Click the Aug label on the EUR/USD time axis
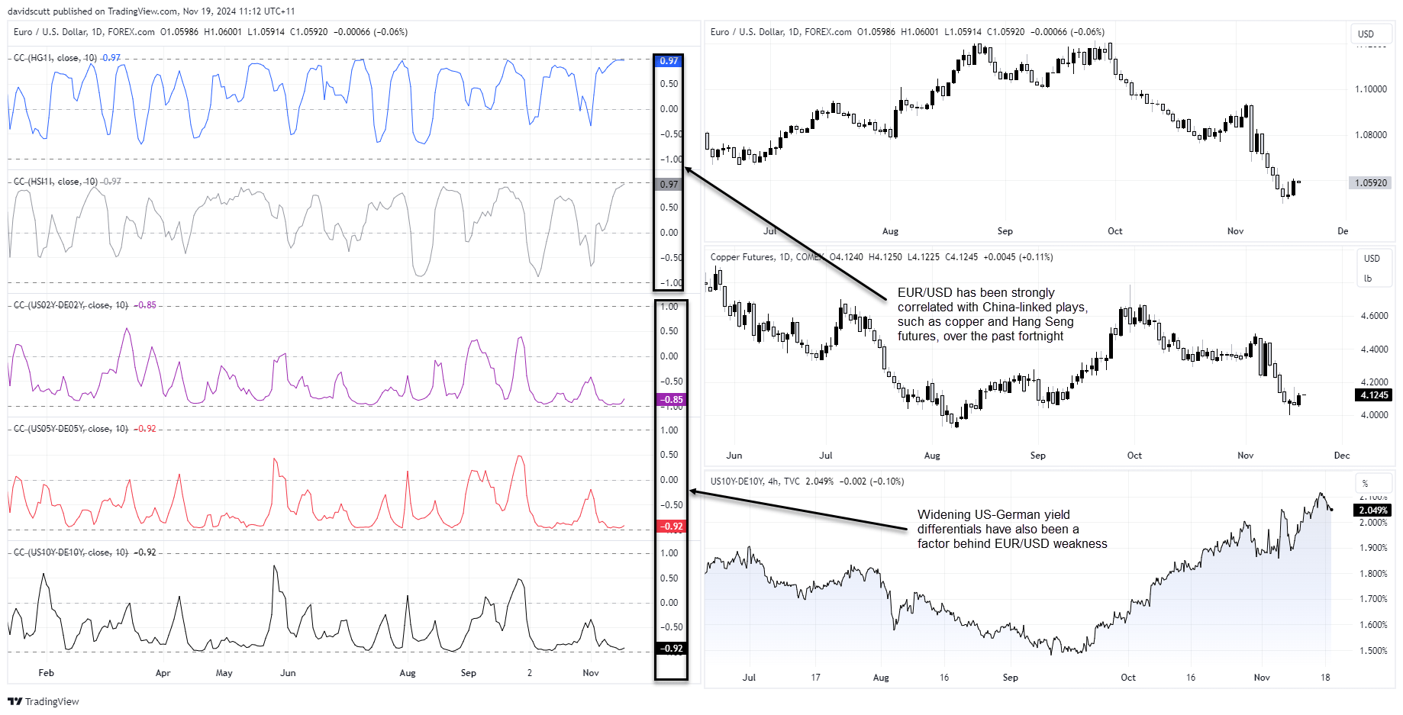The height and width of the screenshot is (715, 1403). click(x=891, y=231)
